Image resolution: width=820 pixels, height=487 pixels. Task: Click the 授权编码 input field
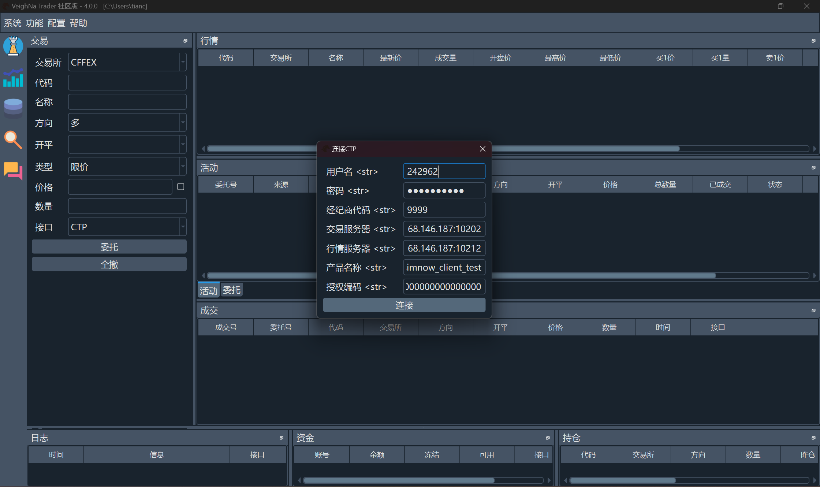coord(444,287)
